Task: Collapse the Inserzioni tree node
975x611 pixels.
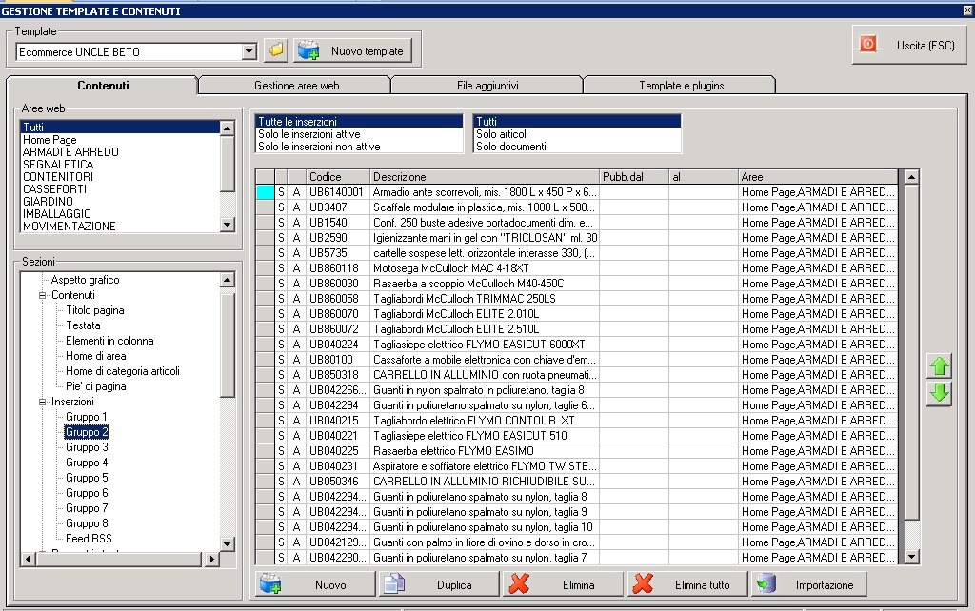Action: [x=42, y=403]
